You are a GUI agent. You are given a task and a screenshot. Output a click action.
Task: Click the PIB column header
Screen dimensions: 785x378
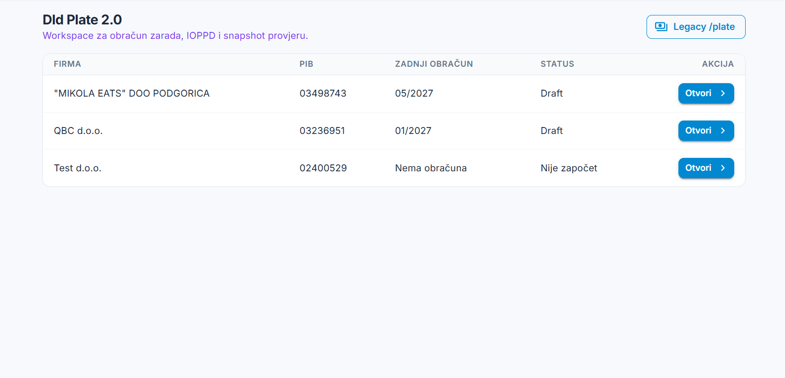point(306,64)
